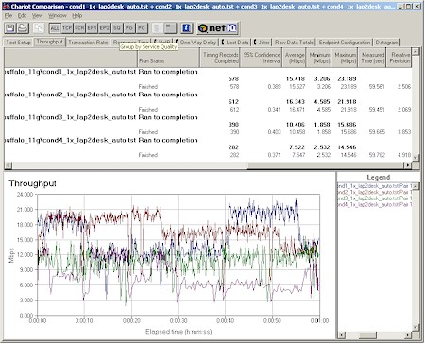Click the Timing Records Completed column header

click(x=220, y=58)
